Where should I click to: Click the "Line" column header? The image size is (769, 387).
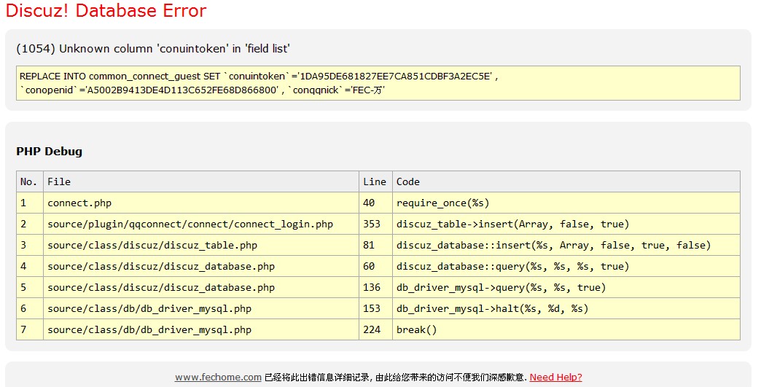tap(374, 181)
